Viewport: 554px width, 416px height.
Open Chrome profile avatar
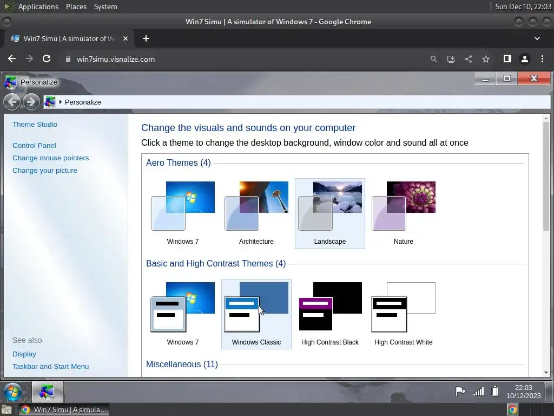point(525,59)
